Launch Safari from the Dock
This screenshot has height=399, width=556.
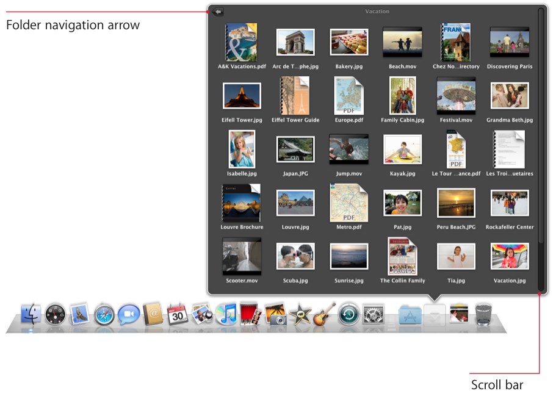point(104,315)
